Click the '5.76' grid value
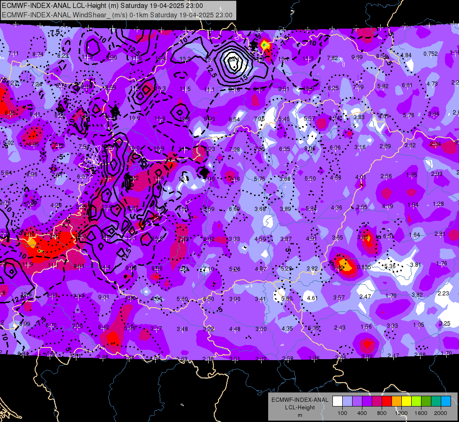Image resolution: width=459 pixels, height=422 pixels. click(409, 115)
